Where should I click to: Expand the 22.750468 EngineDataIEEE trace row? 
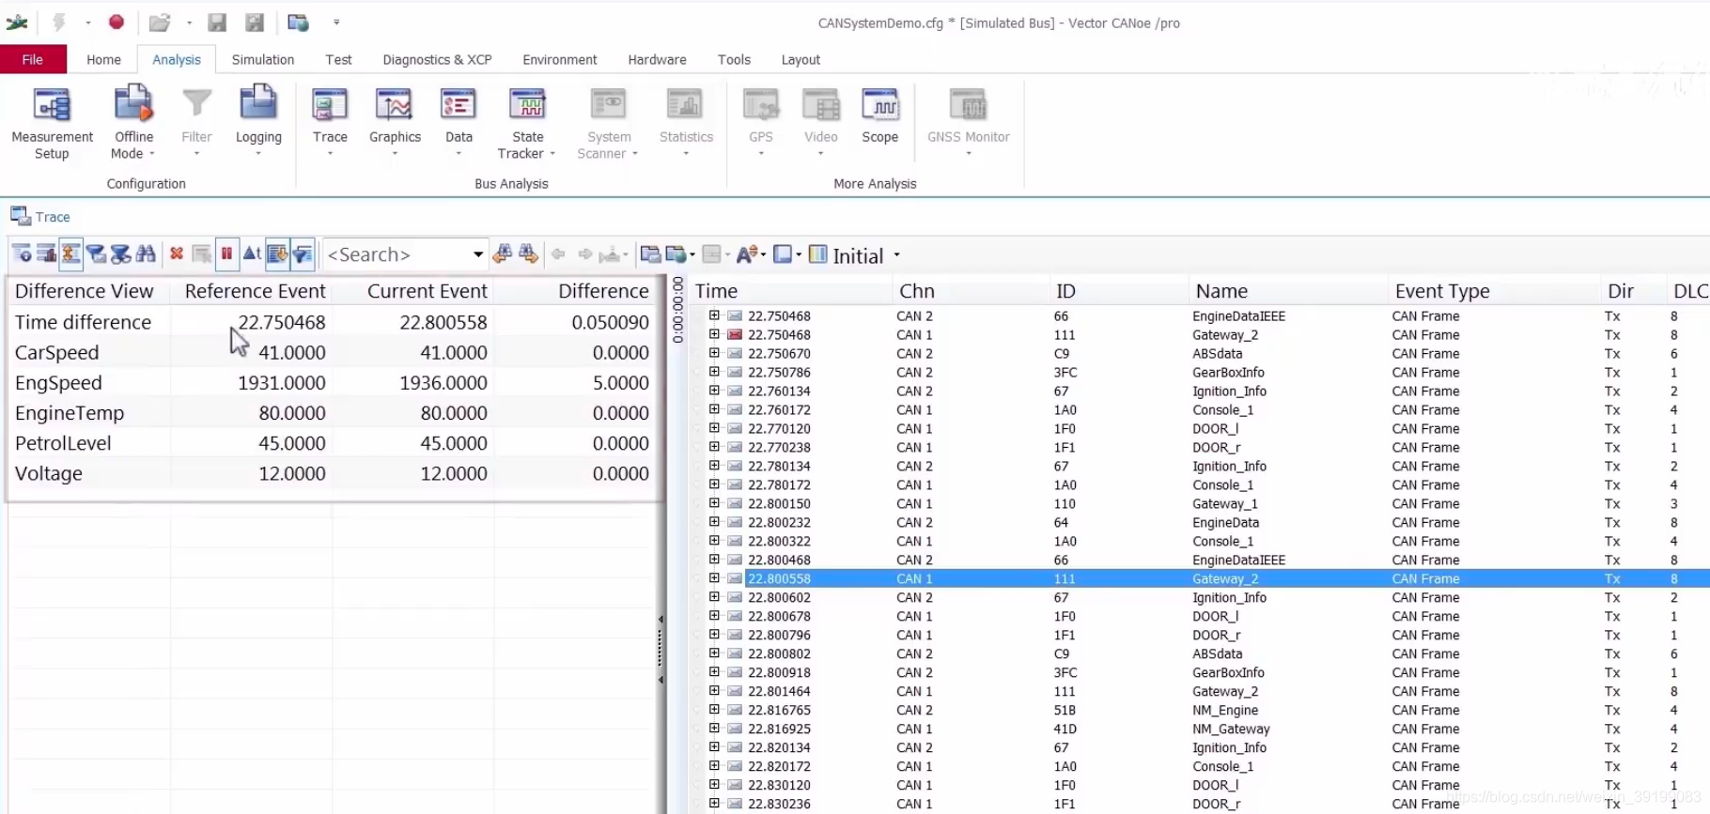point(714,315)
